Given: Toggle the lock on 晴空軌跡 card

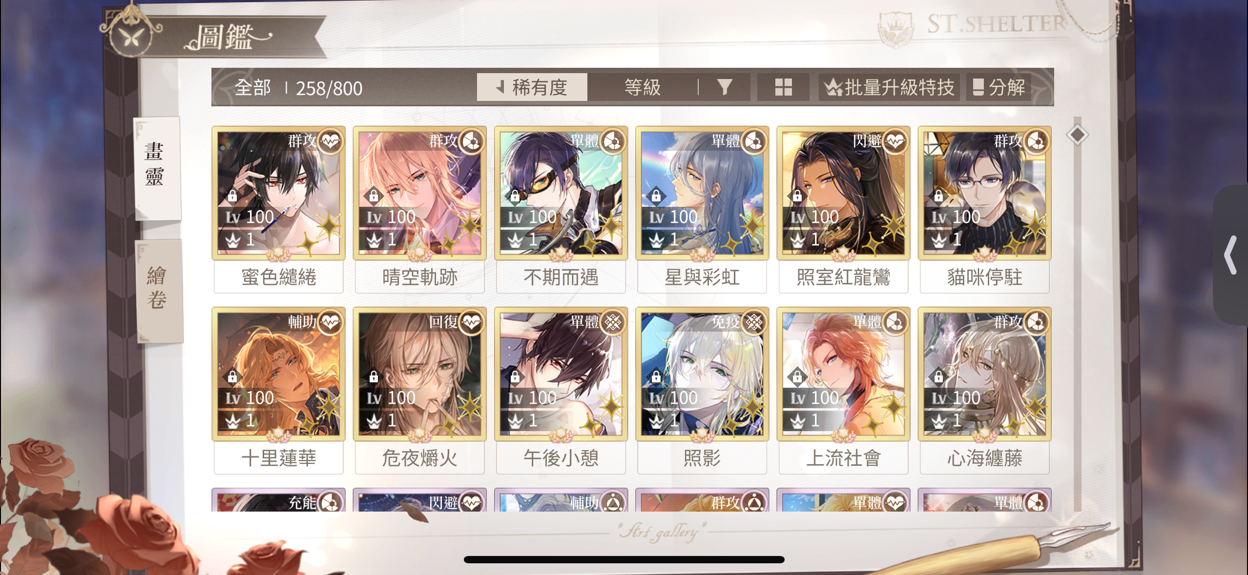Looking at the screenshot, I should click(374, 196).
